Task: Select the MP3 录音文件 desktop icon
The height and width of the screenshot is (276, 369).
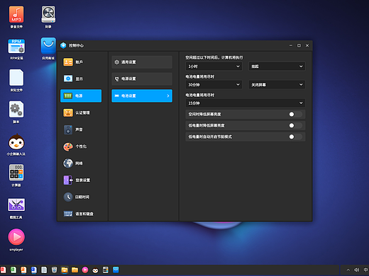Action: [x=16, y=17]
